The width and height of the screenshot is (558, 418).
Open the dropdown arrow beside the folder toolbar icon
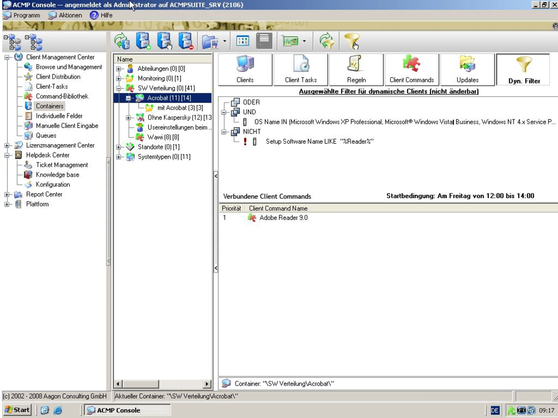pyautogui.click(x=225, y=41)
